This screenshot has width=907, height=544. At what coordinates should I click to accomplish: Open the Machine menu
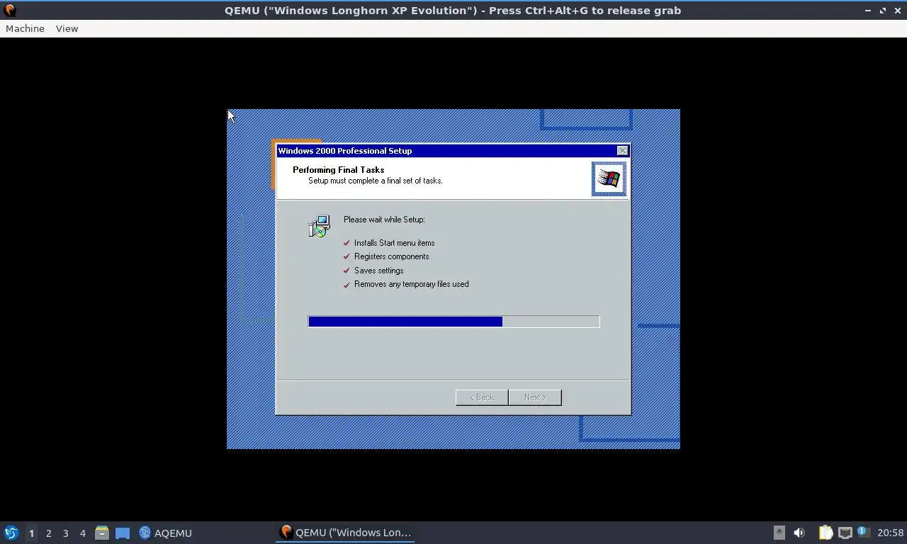coord(25,28)
